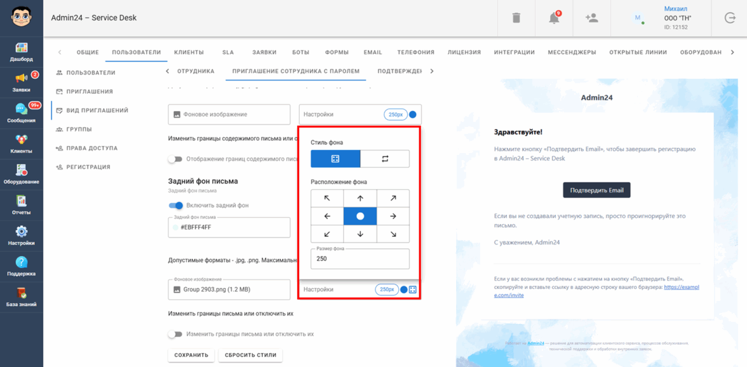Click the Сохранить button

[x=191, y=355]
